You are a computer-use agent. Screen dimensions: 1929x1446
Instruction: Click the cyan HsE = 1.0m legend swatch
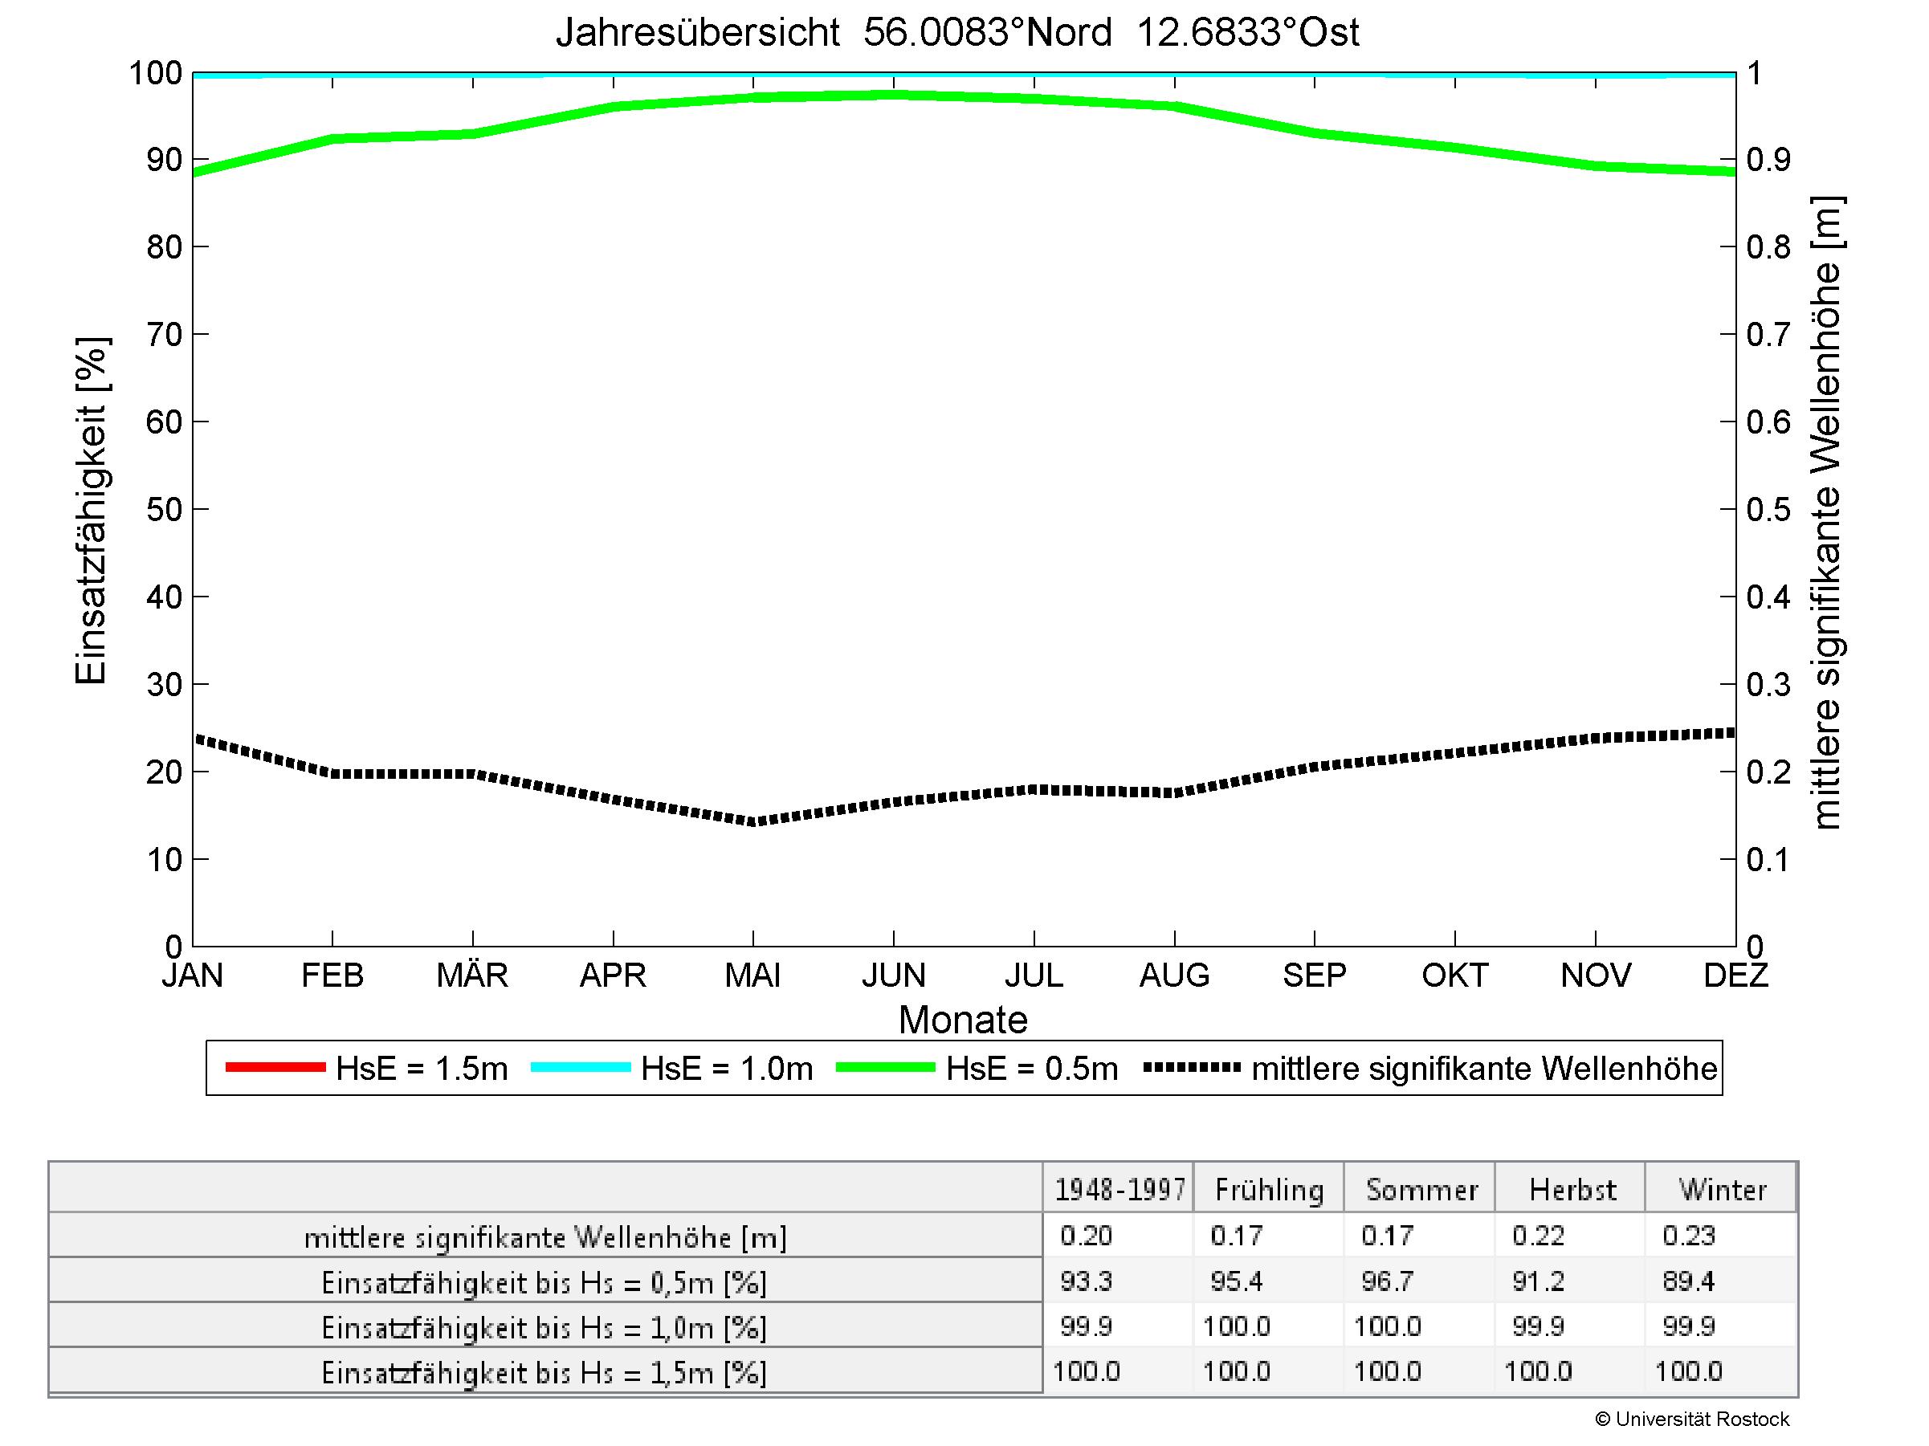coord(581,1068)
